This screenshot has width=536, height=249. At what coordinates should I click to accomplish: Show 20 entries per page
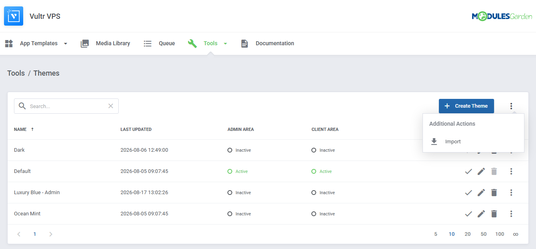pyautogui.click(x=468, y=234)
